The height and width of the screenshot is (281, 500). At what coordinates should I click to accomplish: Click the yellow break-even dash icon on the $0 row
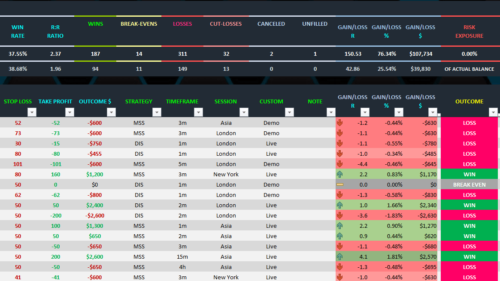point(339,184)
